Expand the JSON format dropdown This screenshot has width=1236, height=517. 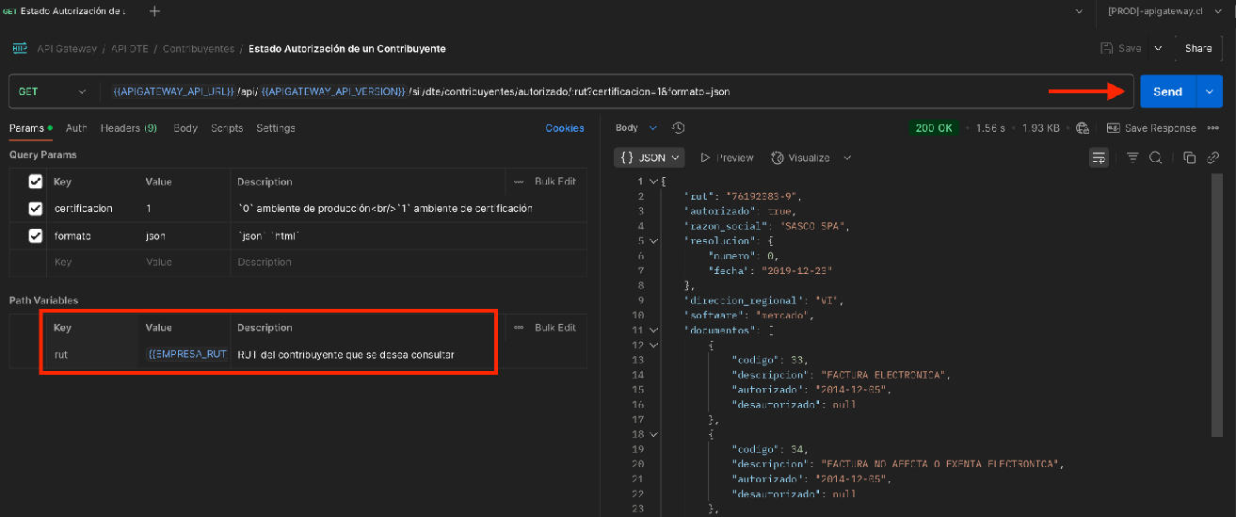tap(650, 157)
